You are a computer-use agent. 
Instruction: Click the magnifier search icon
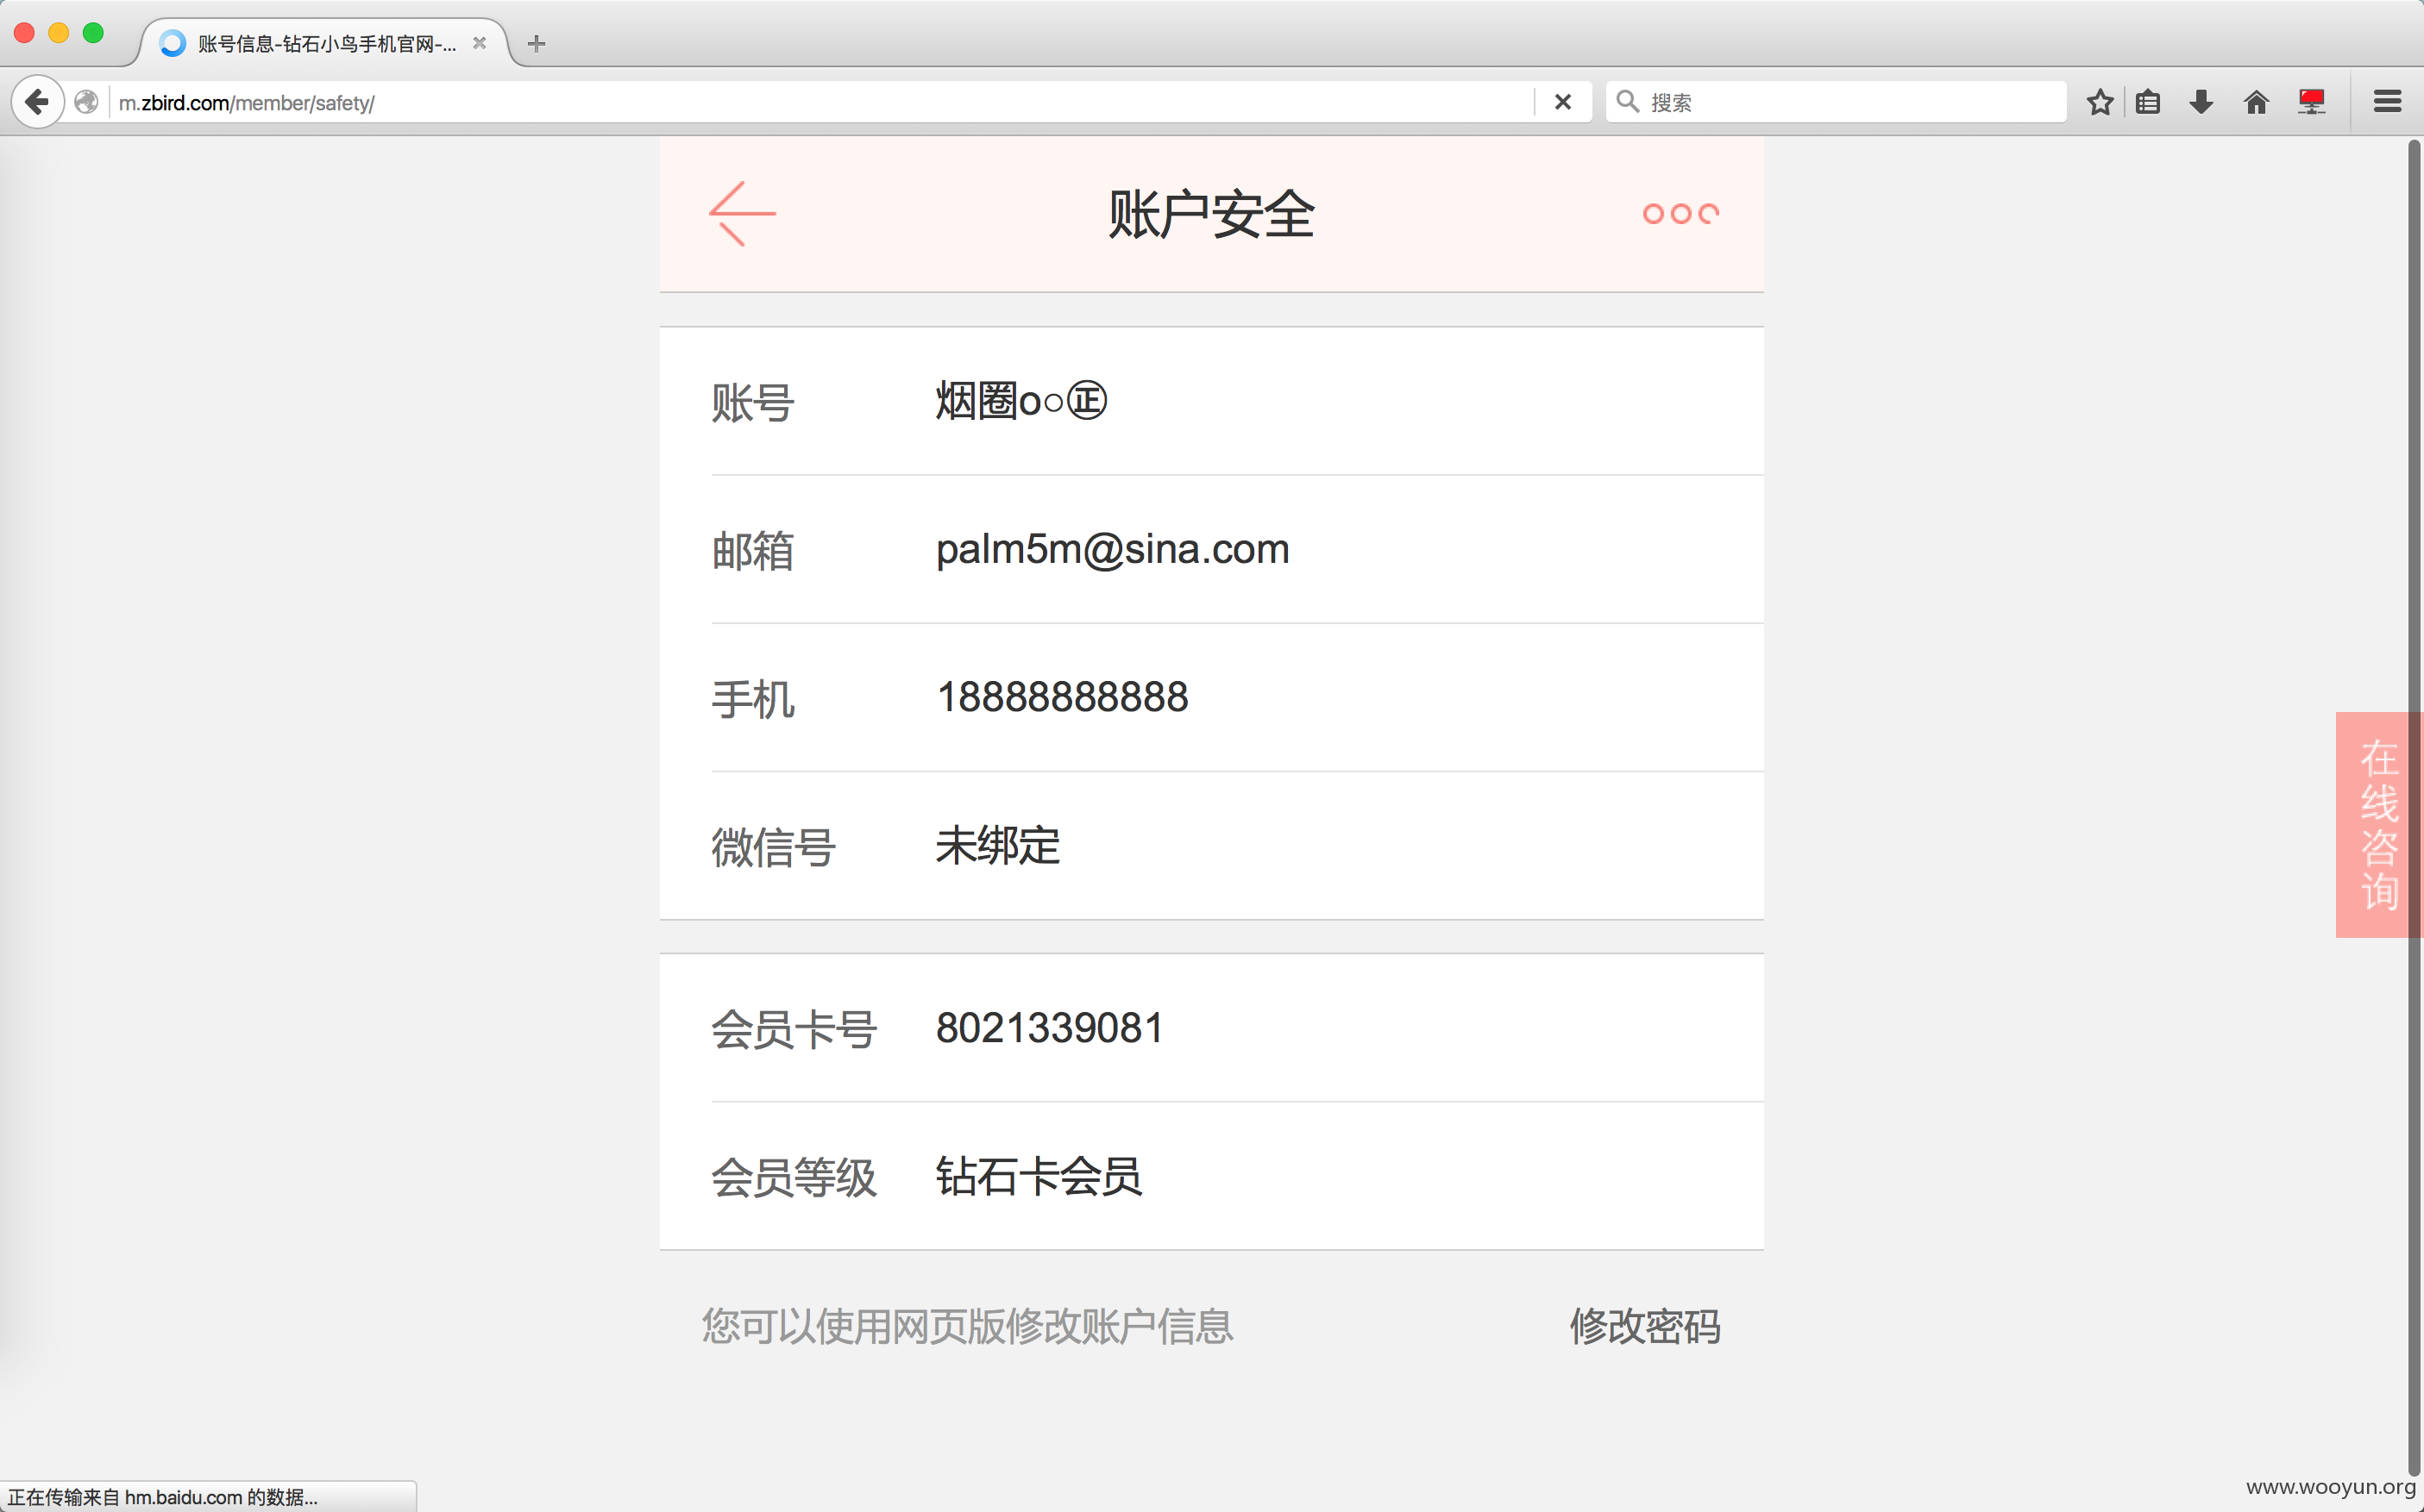1628,102
